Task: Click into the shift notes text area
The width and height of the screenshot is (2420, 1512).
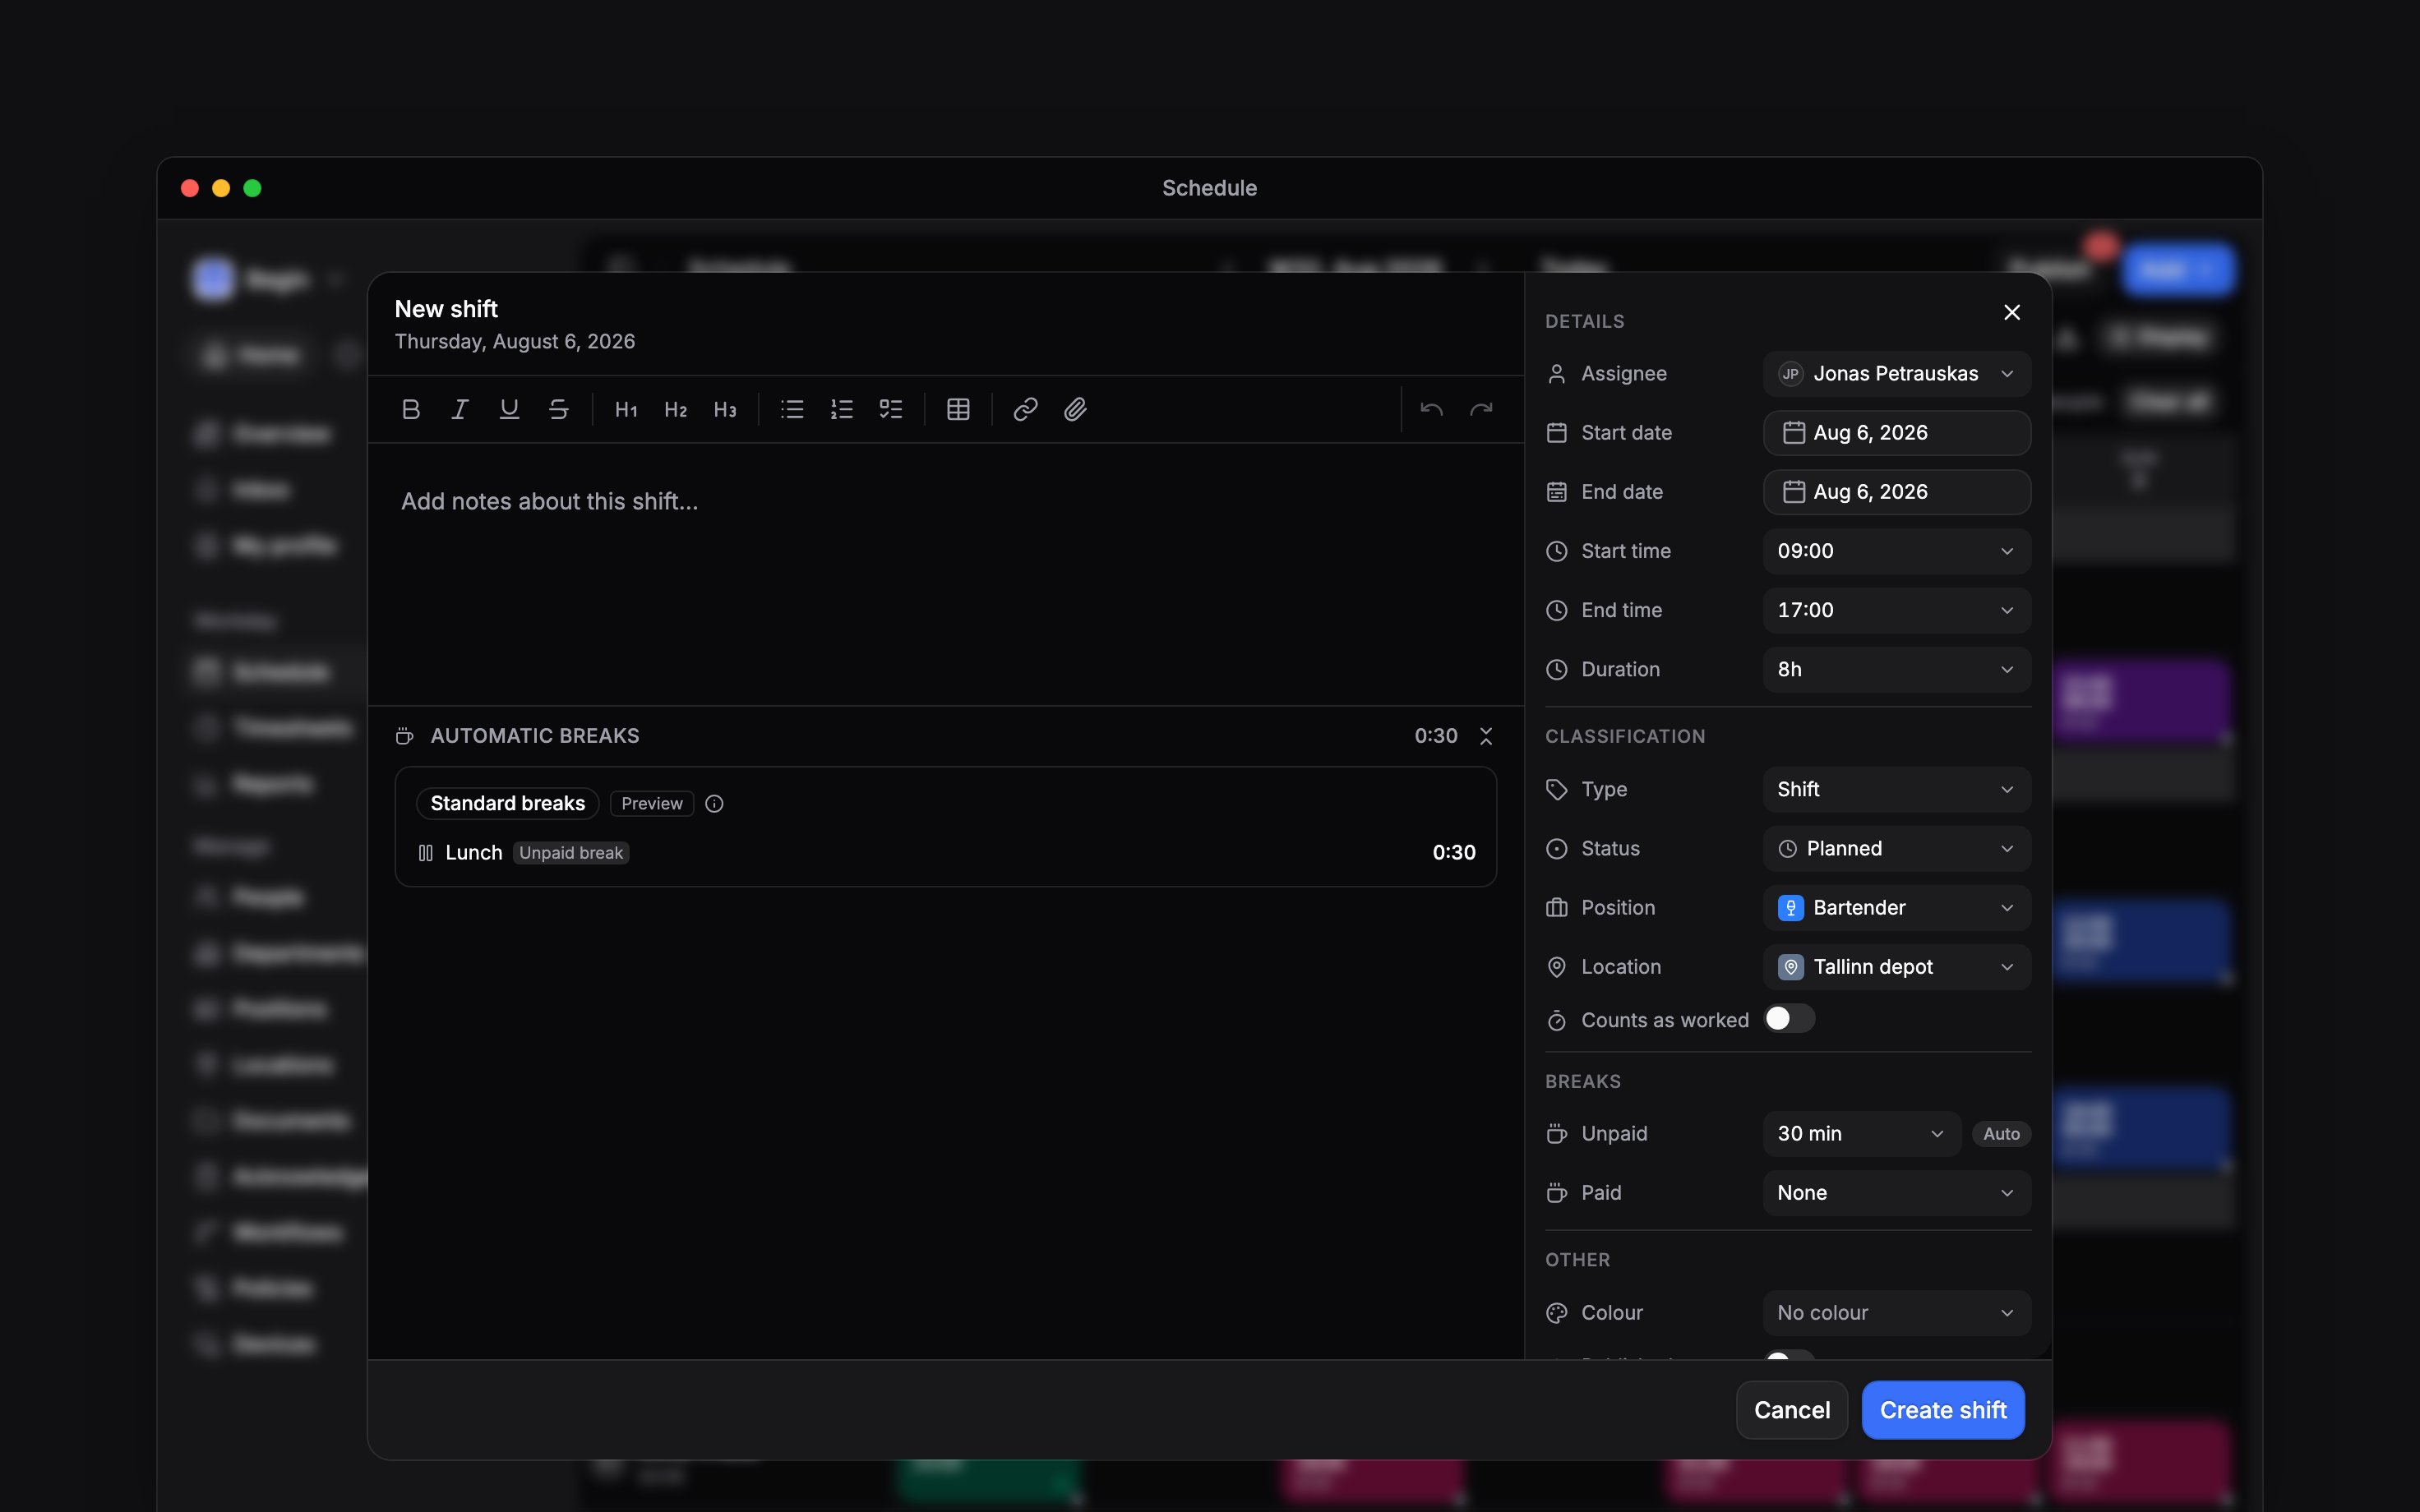Action: pyautogui.click(x=945, y=574)
